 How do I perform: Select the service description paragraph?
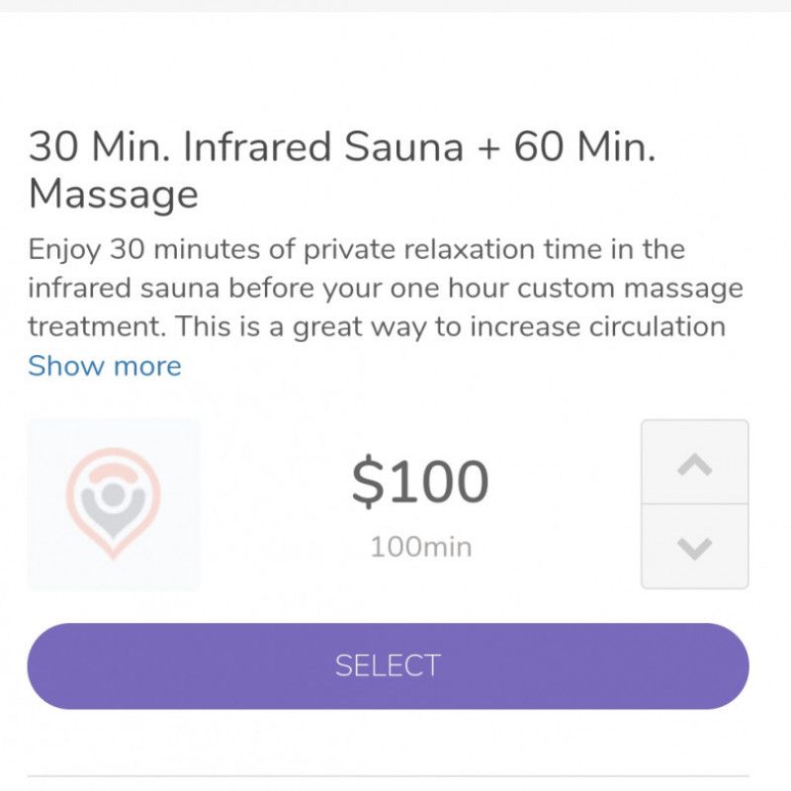pyautogui.click(x=386, y=289)
